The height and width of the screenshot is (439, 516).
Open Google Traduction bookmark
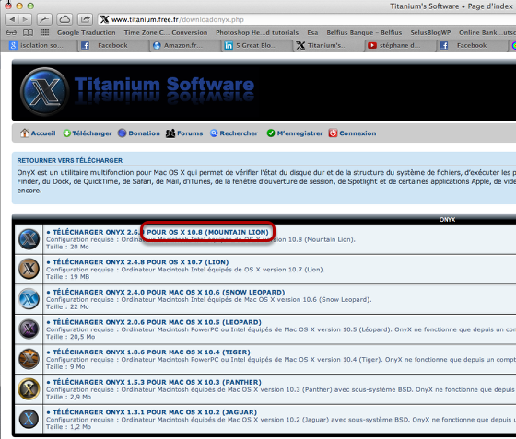click(x=87, y=32)
